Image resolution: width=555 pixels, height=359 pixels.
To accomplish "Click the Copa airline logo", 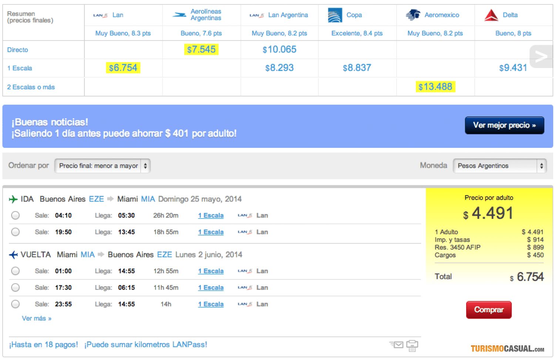I will tap(335, 15).
